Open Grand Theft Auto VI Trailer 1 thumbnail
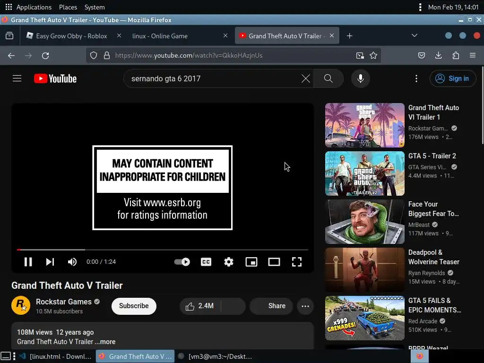This screenshot has height=363, width=484. [x=364, y=125]
